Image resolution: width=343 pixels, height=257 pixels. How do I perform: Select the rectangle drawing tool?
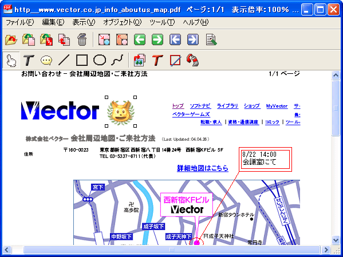pos(82,60)
